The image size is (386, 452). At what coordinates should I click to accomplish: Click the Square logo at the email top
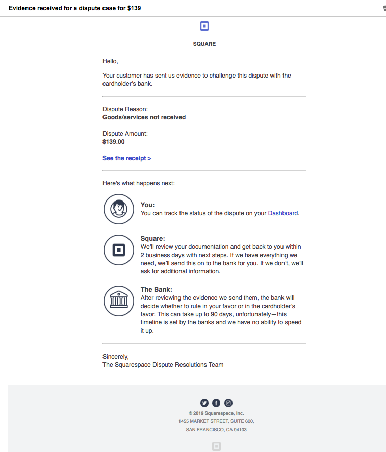pyautogui.click(x=204, y=26)
